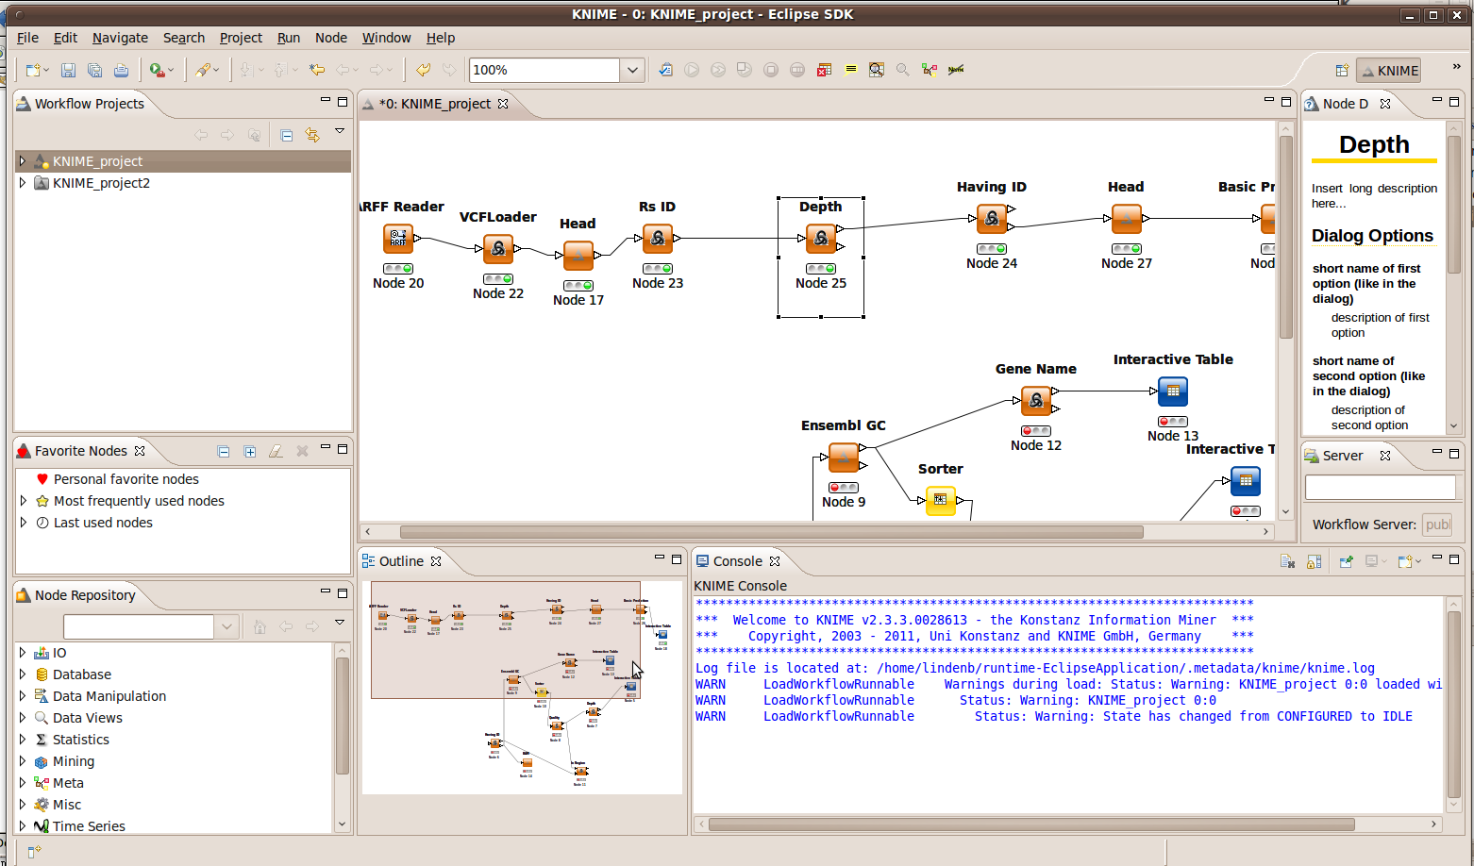This screenshot has height=866, width=1474.
Task: Expand the Data Manipulation category
Action: (x=23, y=696)
